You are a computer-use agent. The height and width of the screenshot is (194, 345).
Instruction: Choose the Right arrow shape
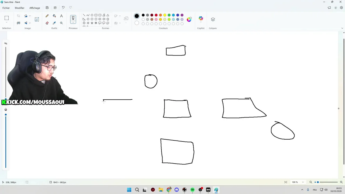click(x=100, y=19)
